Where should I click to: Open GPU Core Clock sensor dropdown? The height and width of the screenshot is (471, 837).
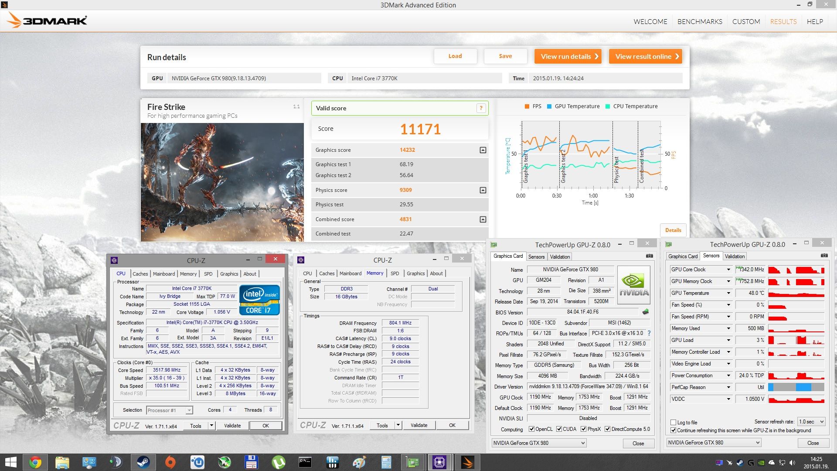[x=728, y=270]
